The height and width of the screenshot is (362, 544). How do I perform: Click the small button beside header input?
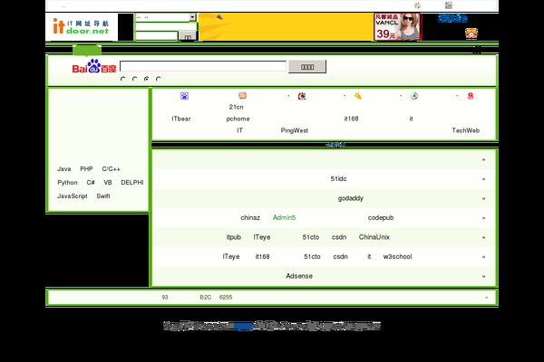[x=188, y=36]
